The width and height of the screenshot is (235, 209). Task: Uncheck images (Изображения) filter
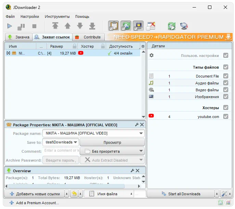click(225, 96)
